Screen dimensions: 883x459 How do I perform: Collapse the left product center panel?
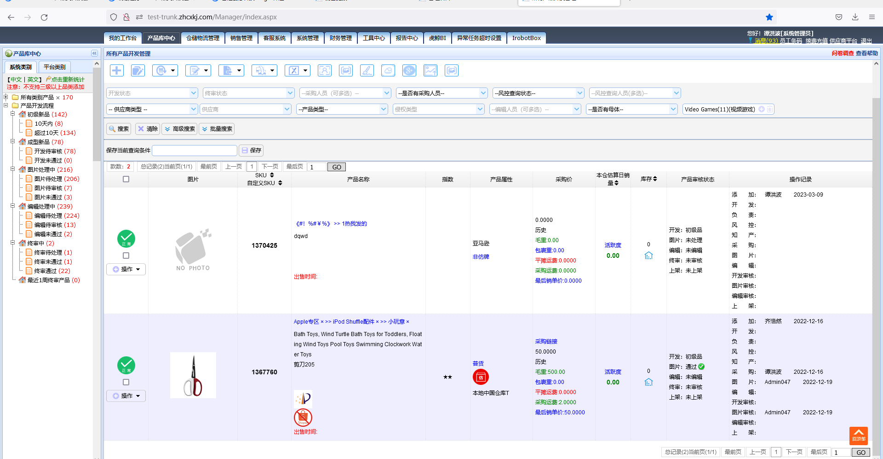(94, 53)
